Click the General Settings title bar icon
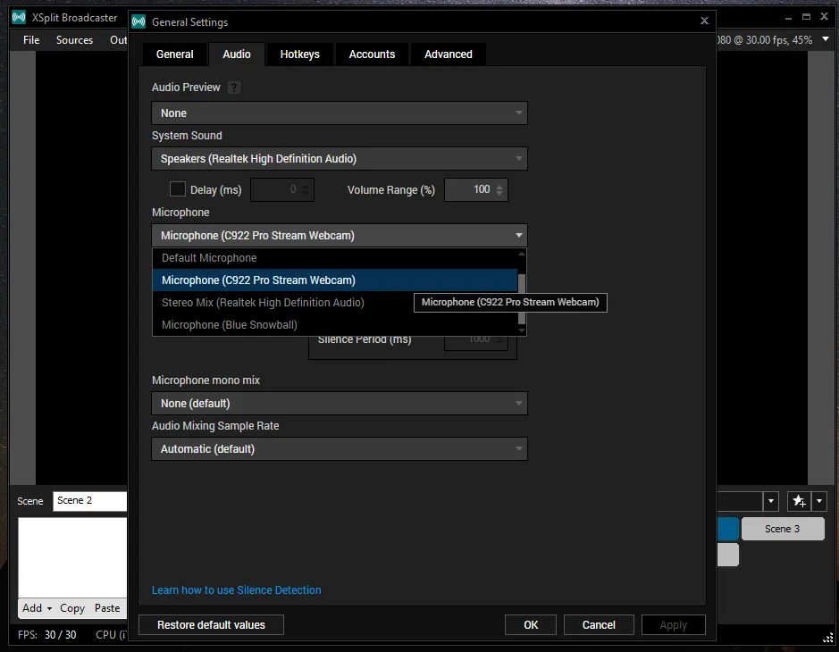This screenshot has height=652, width=839. point(138,22)
